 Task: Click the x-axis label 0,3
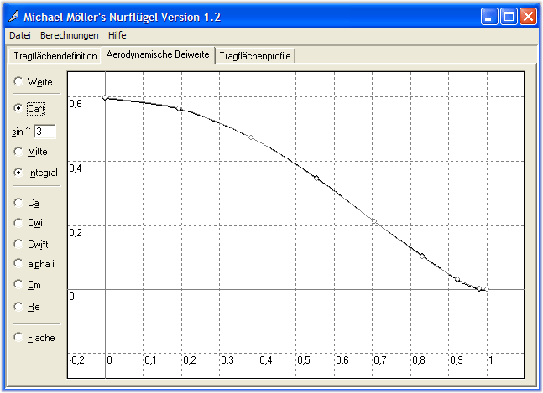(x=227, y=360)
